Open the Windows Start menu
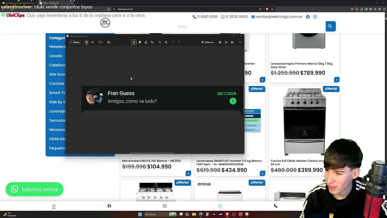This screenshot has width=387, height=218. [140, 214]
